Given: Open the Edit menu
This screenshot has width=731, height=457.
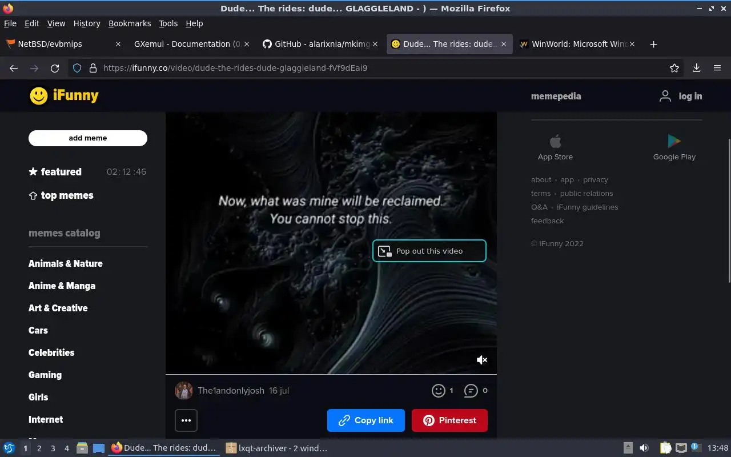Looking at the screenshot, I should pos(32,23).
